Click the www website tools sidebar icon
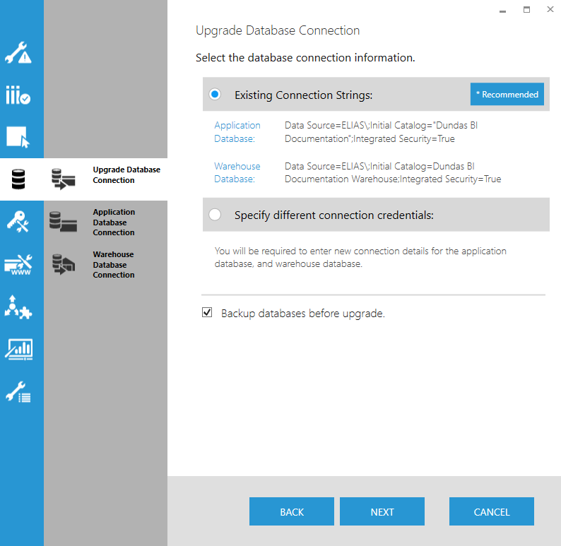The image size is (561, 546). pos(18,265)
